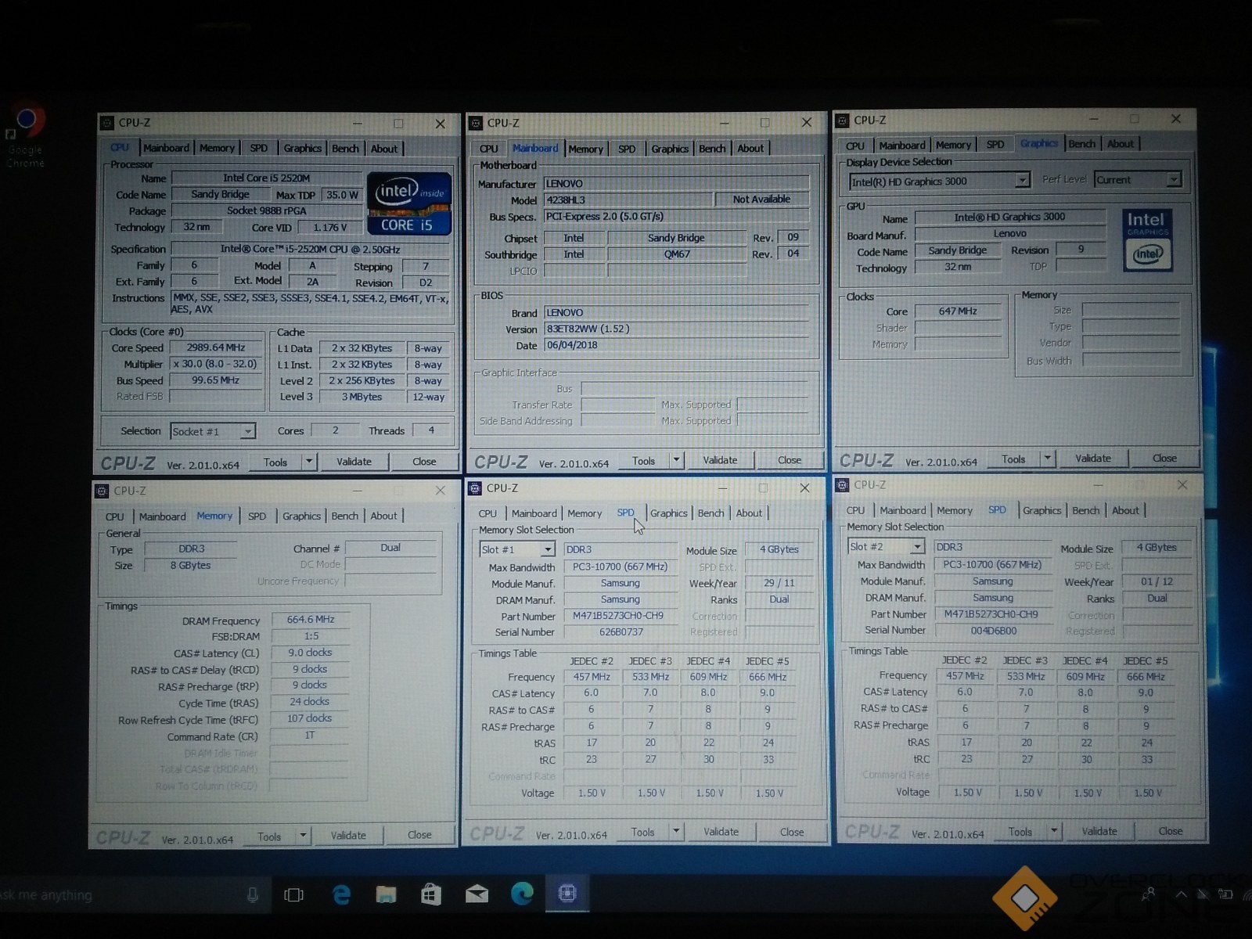Expand Socket #1 selection dropdown in CPU window

(x=247, y=431)
